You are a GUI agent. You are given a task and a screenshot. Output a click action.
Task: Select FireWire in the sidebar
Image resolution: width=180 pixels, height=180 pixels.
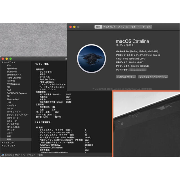[11, 81]
